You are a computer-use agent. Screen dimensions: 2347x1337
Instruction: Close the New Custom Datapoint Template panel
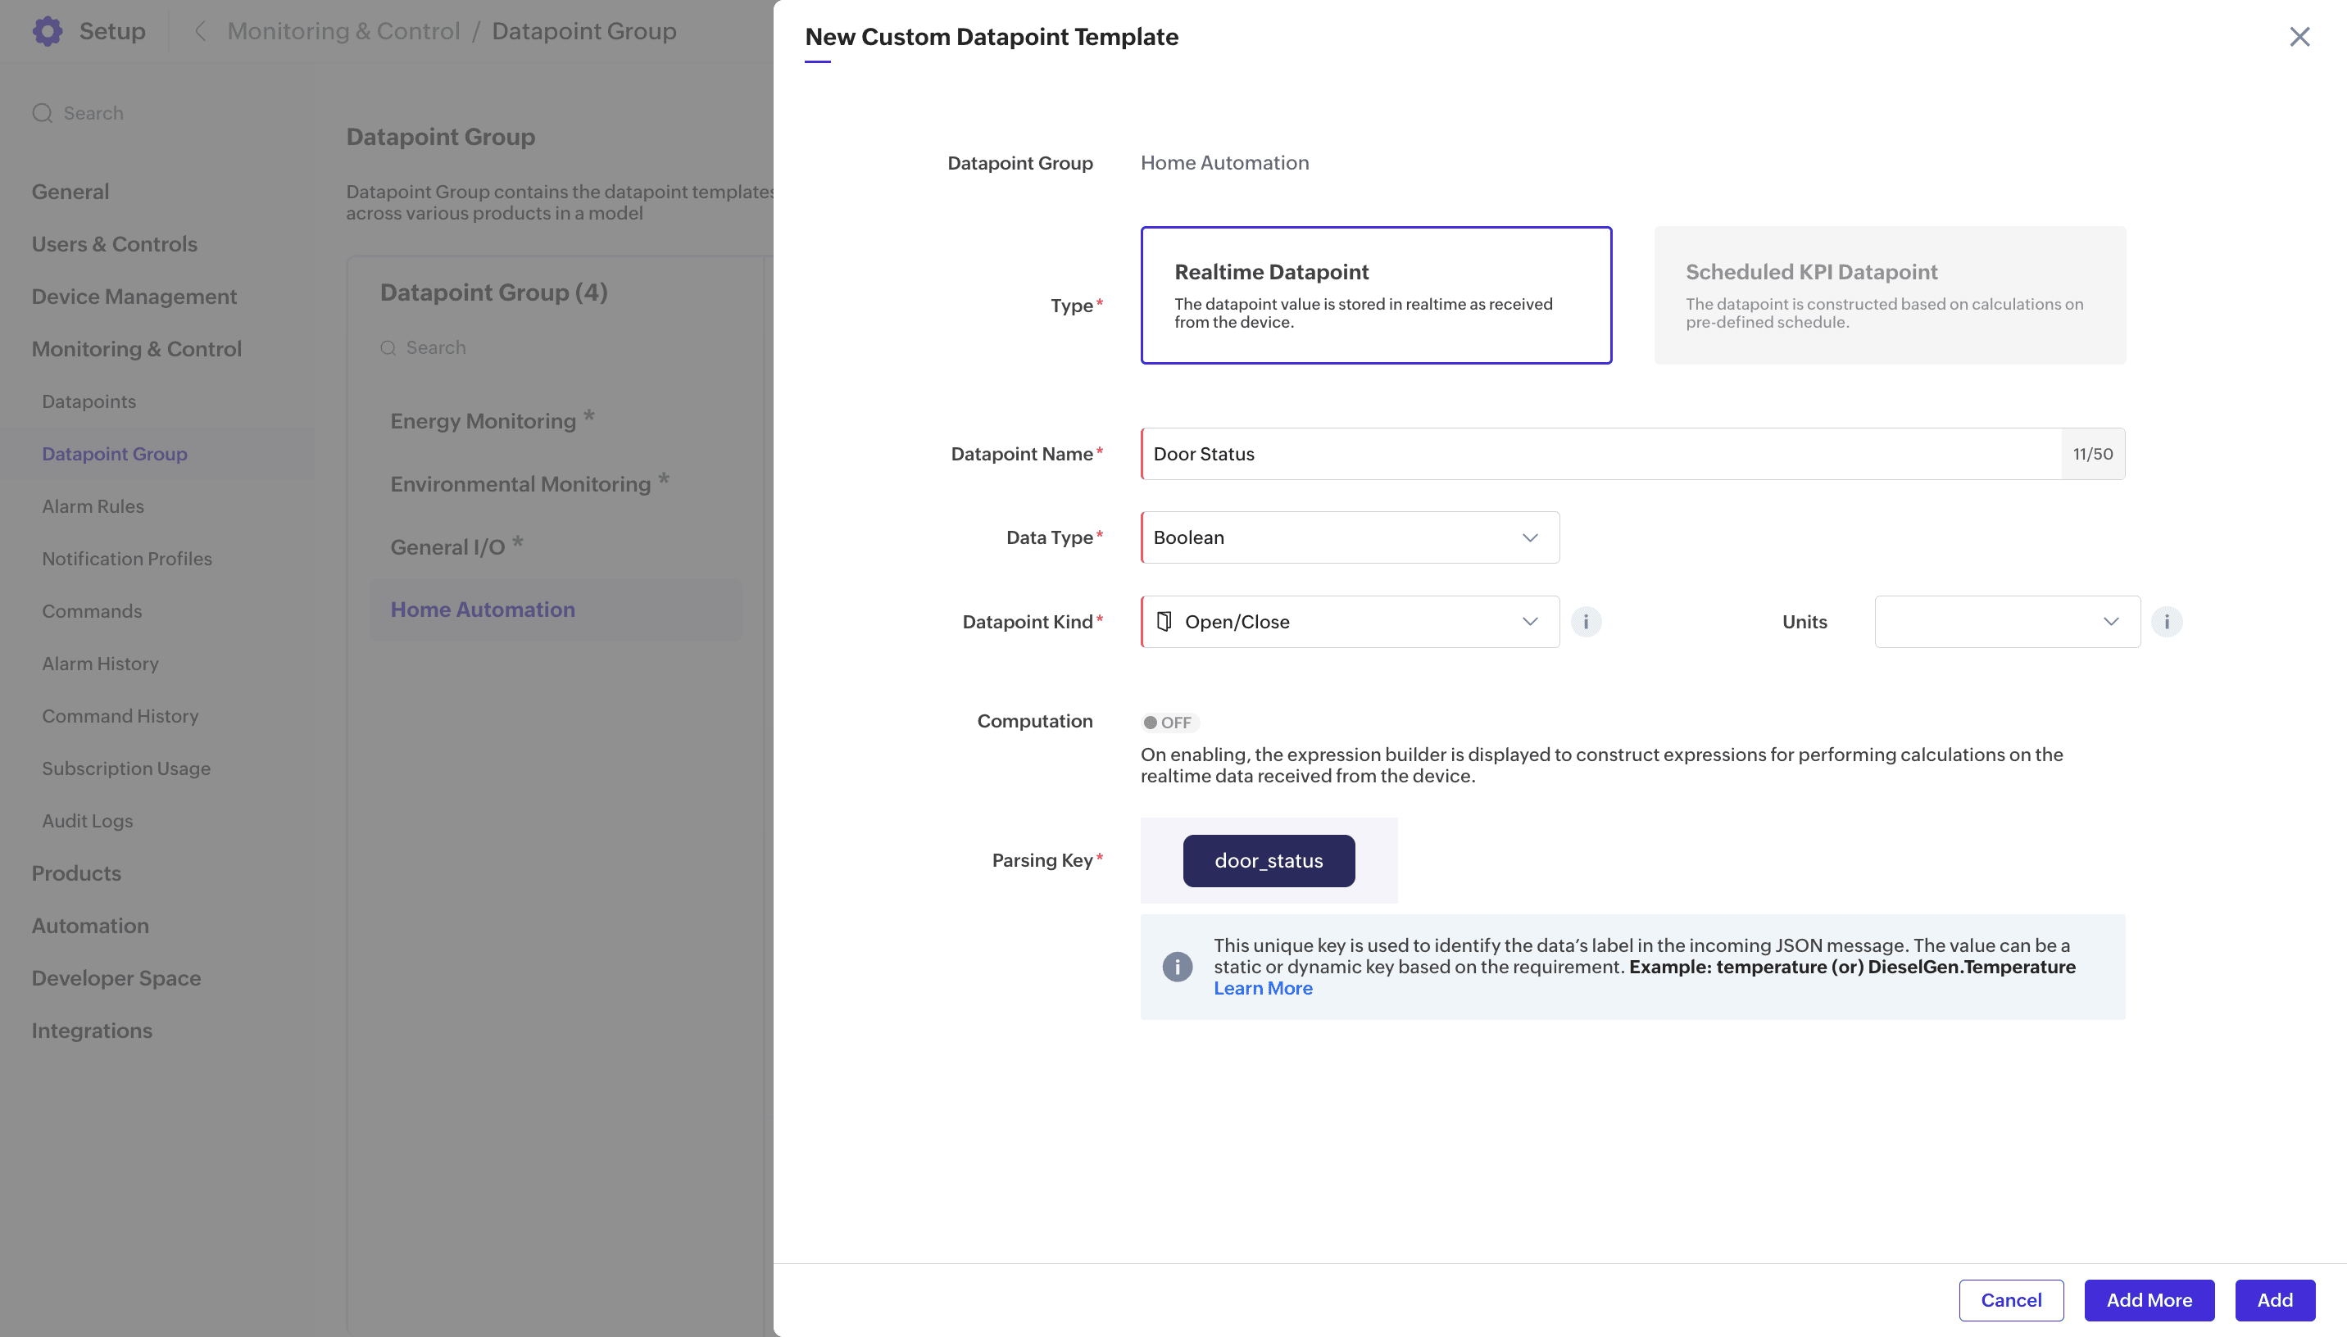(x=2299, y=37)
